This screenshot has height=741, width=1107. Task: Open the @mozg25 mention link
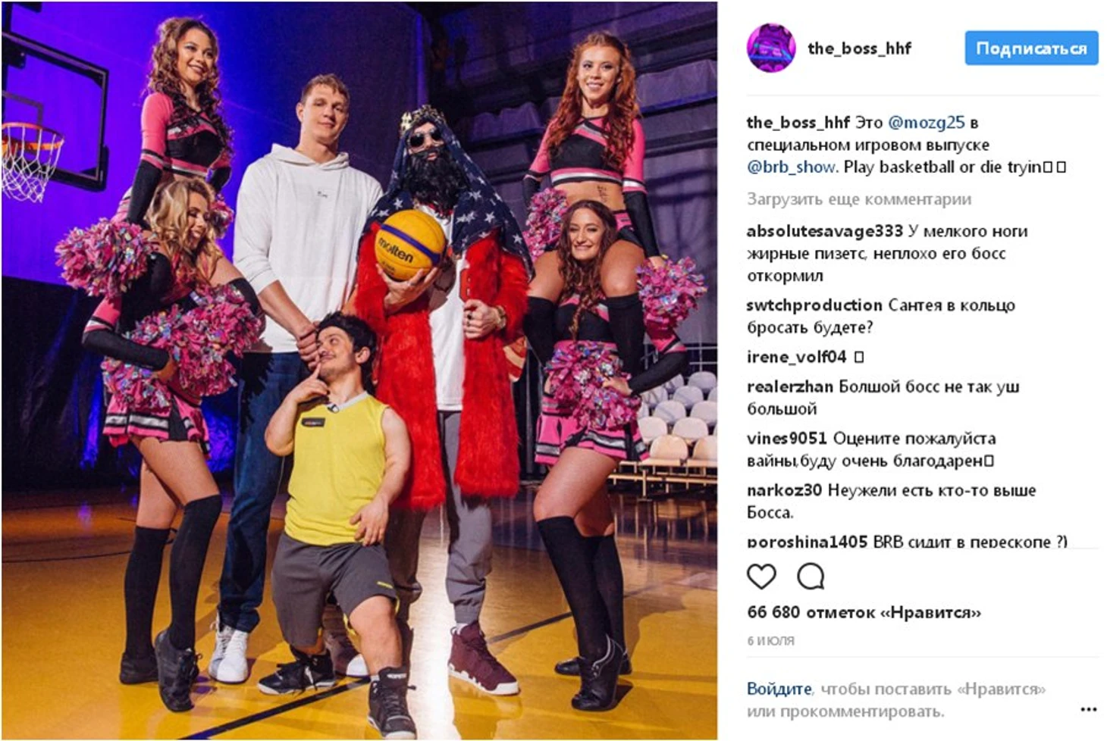pos(926,122)
